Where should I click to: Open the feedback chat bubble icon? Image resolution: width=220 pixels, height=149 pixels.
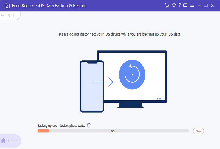coord(185,5)
